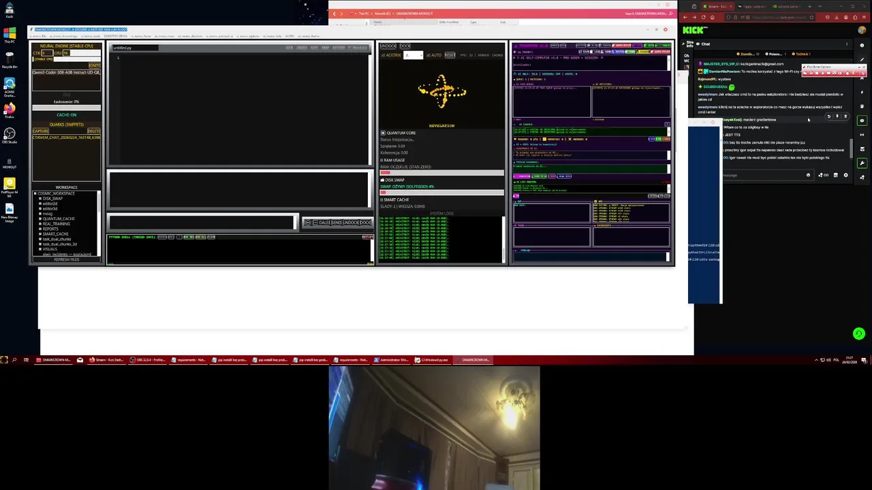Click CLEAR in the Python shell

211,237
